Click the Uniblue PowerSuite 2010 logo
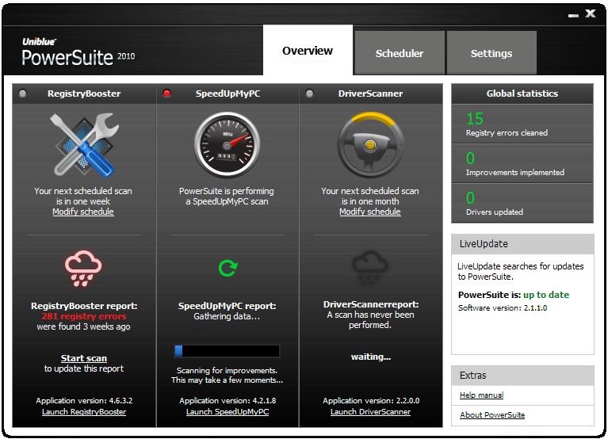Screen dimensions: 608x439 (x=78, y=52)
